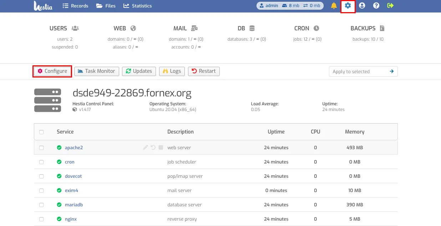Switch to the DB tab

pyautogui.click(x=246, y=28)
